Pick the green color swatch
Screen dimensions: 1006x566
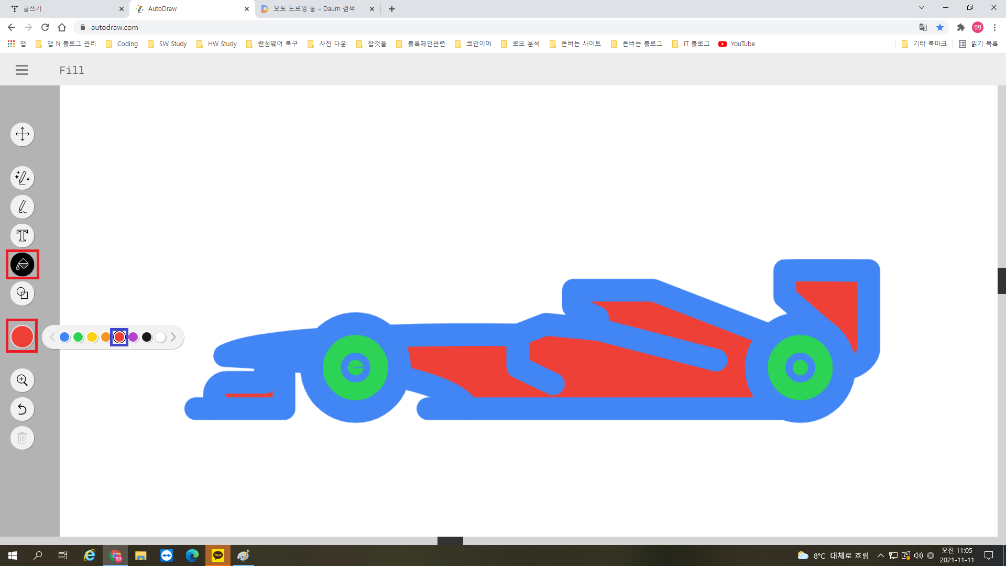tap(78, 338)
